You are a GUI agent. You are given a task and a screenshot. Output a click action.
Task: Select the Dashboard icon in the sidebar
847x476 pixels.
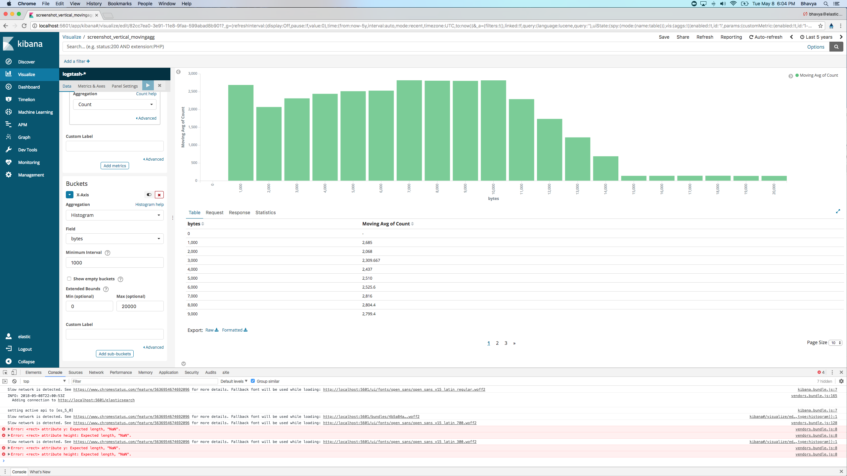pyautogui.click(x=9, y=87)
